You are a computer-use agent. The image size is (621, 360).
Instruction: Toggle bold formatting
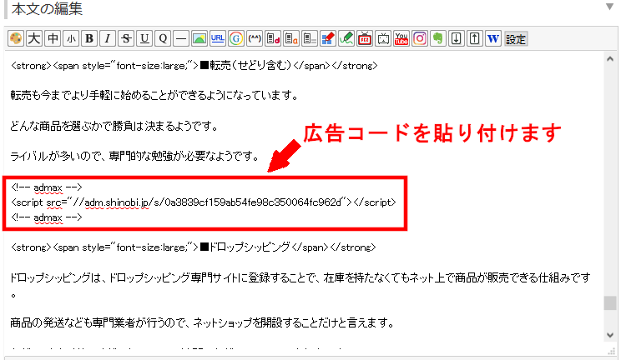(x=89, y=39)
